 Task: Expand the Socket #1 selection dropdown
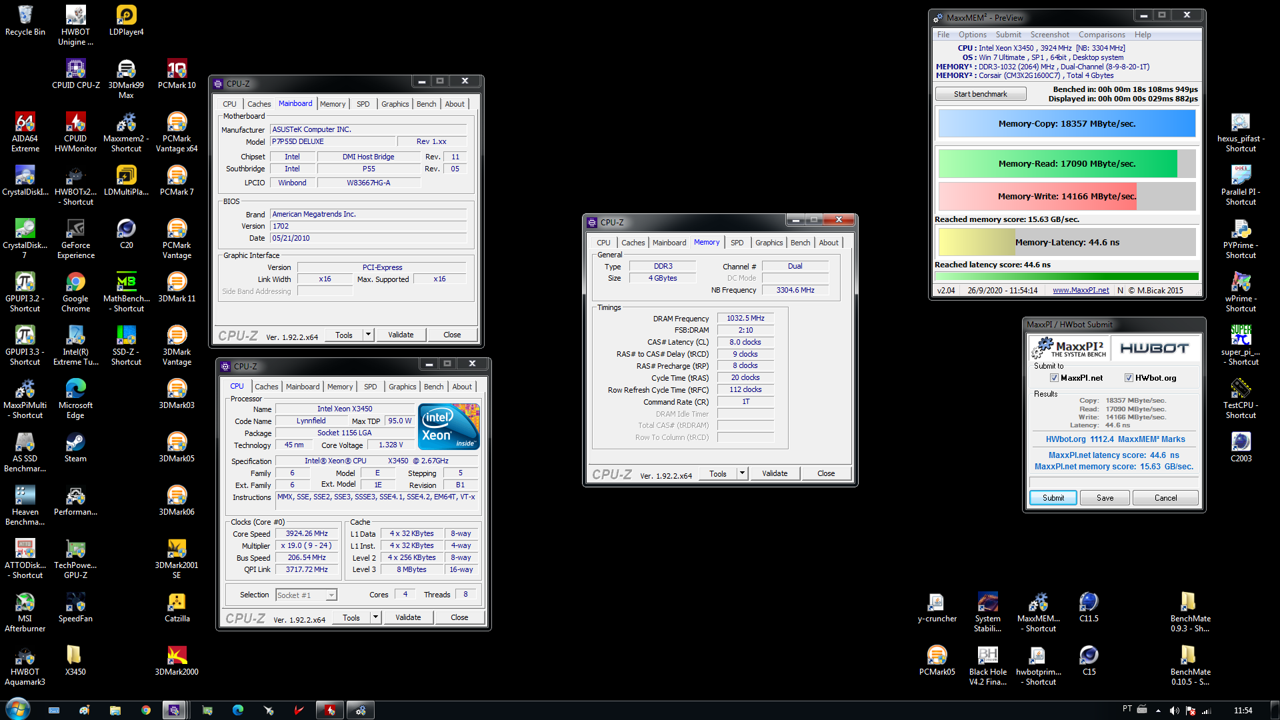pyautogui.click(x=331, y=595)
